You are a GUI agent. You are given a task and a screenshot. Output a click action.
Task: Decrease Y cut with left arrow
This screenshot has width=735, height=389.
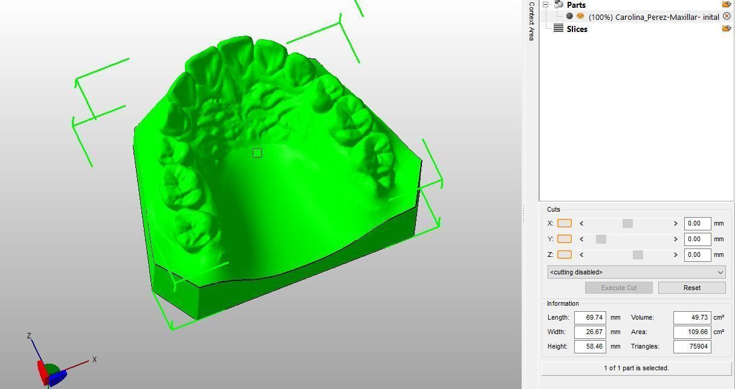click(581, 239)
